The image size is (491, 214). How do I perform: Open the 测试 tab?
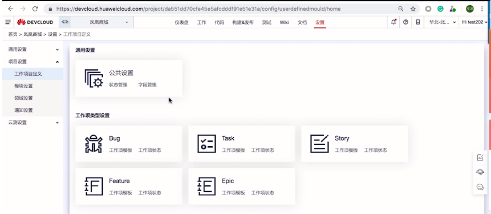click(x=267, y=22)
